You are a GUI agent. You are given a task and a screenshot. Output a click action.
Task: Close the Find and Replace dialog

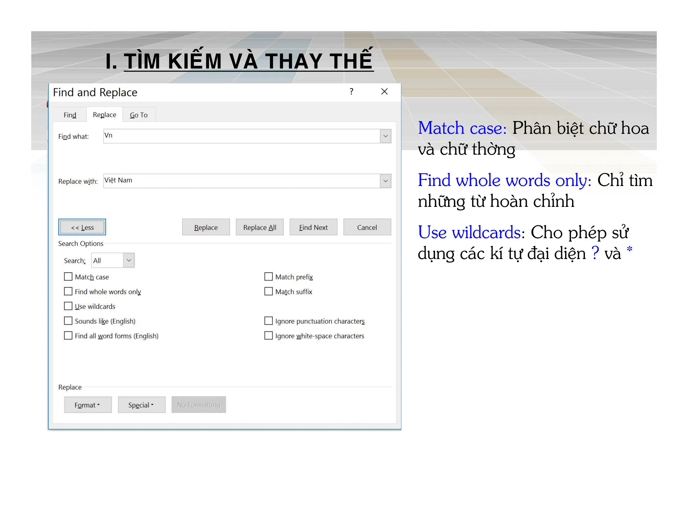coord(384,92)
